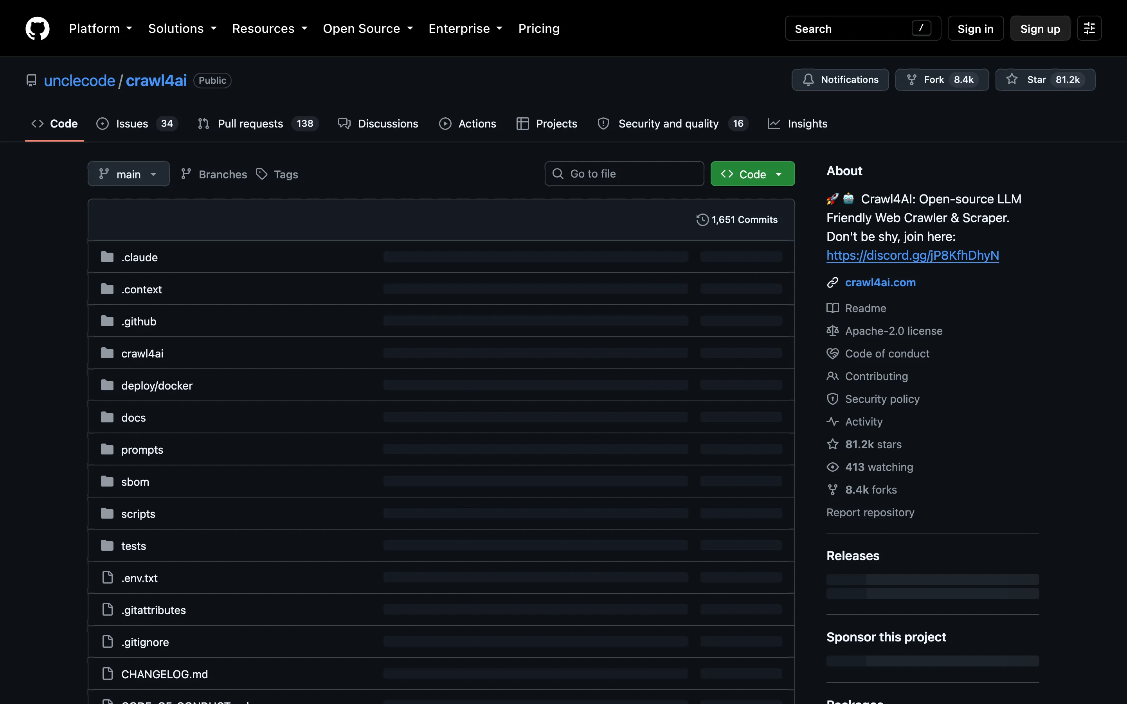
Task: Open the main branch dropdown
Action: pyautogui.click(x=128, y=174)
